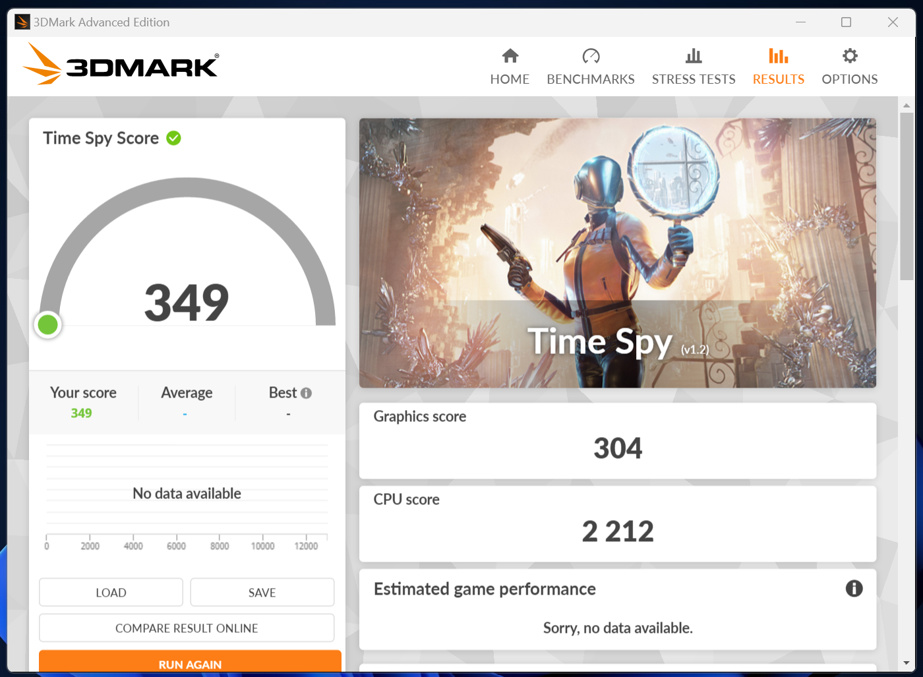Click the large 349 score number

pos(187,303)
